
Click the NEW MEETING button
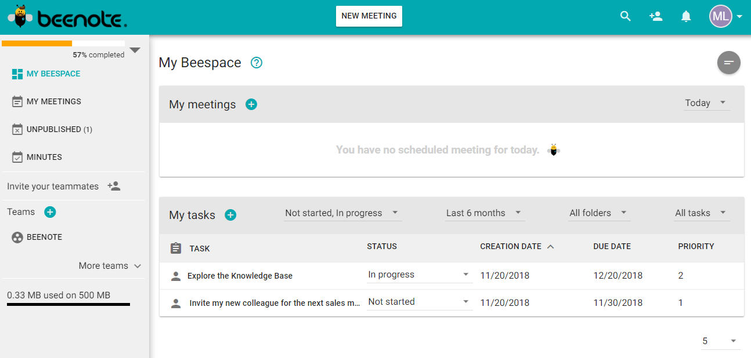[369, 16]
